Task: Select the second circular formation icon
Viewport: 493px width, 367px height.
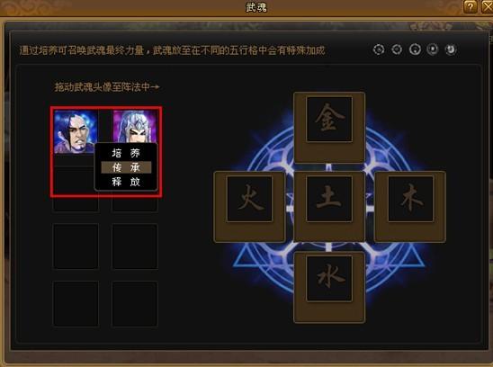Action: tap(397, 49)
